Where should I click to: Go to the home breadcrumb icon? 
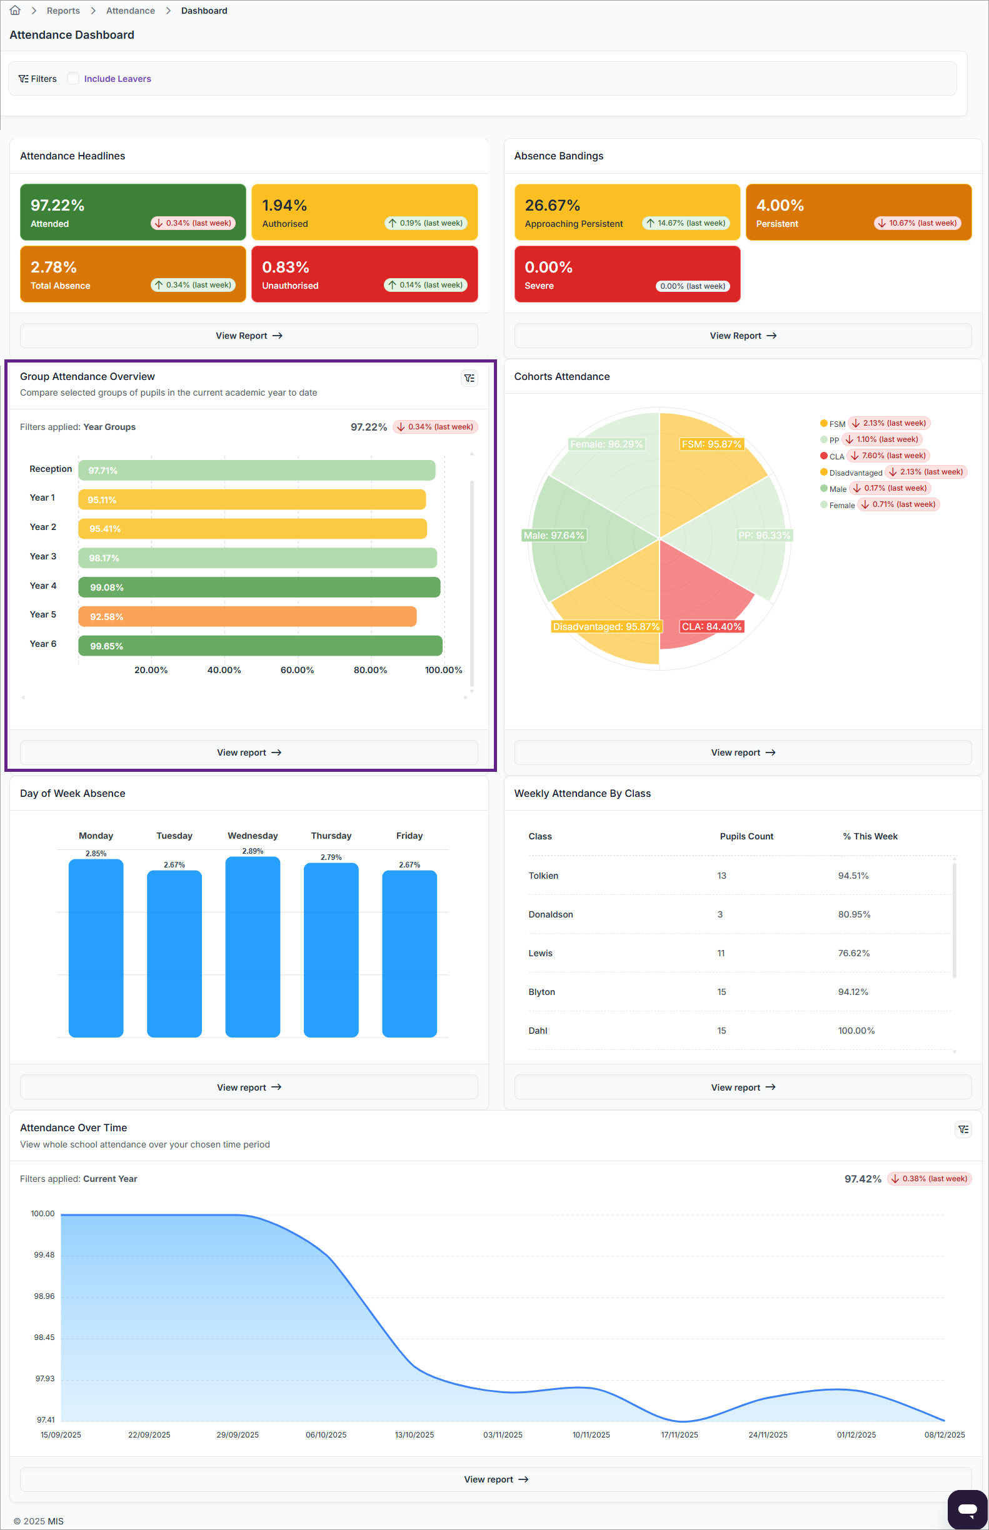click(16, 10)
